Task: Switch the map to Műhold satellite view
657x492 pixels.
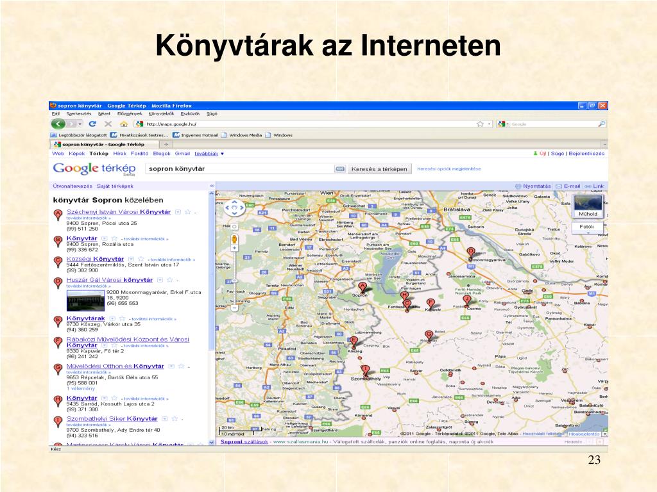Action: click(x=588, y=206)
